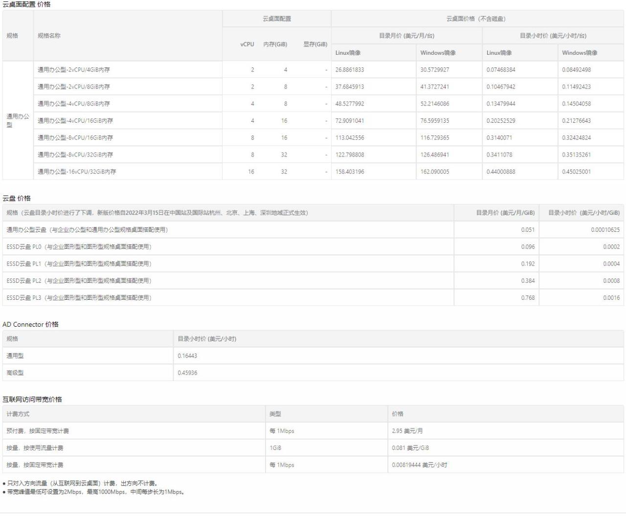The height and width of the screenshot is (516, 626).
Task: Click the hourly price 0.10467942
Action: pyautogui.click(x=501, y=87)
